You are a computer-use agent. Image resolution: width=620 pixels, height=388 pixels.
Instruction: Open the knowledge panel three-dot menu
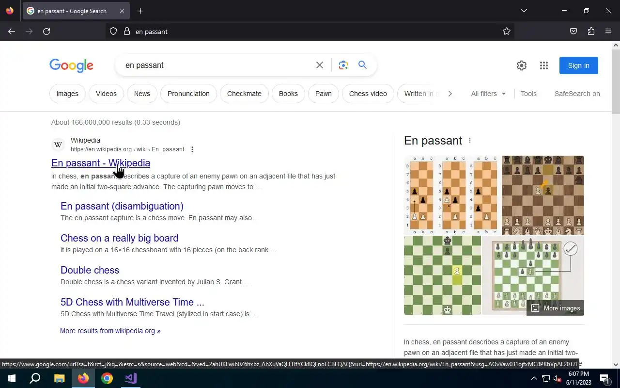tap(469, 141)
